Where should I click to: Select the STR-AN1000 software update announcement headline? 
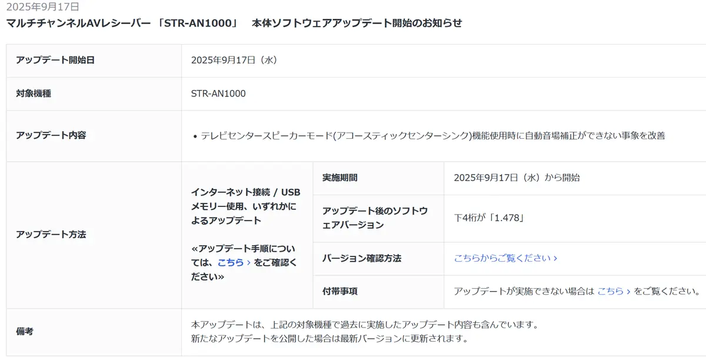click(x=234, y=23)
